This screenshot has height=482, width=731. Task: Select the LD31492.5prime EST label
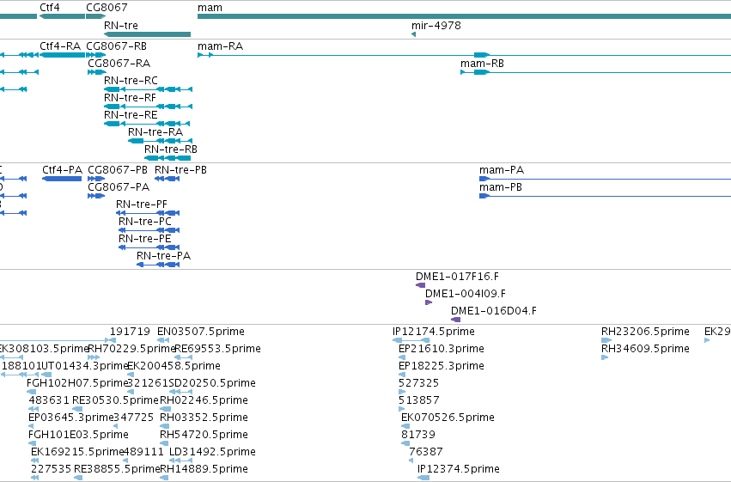click(x=212, y=453)
